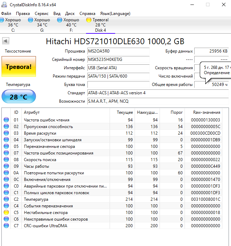Click the Возможности field S.M.A.R.T., APM, NCQ
This screenshot has height=246, width=231.
pyautogui.click(x=158, y=101)
